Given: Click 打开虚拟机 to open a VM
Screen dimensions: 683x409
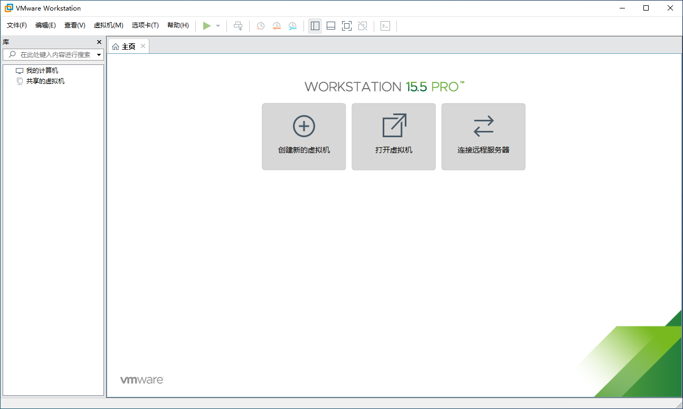Looking at the screenshot, I should click(393, 136).
